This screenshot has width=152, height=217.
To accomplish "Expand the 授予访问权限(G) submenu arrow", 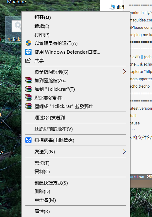I will pos(124,72).
